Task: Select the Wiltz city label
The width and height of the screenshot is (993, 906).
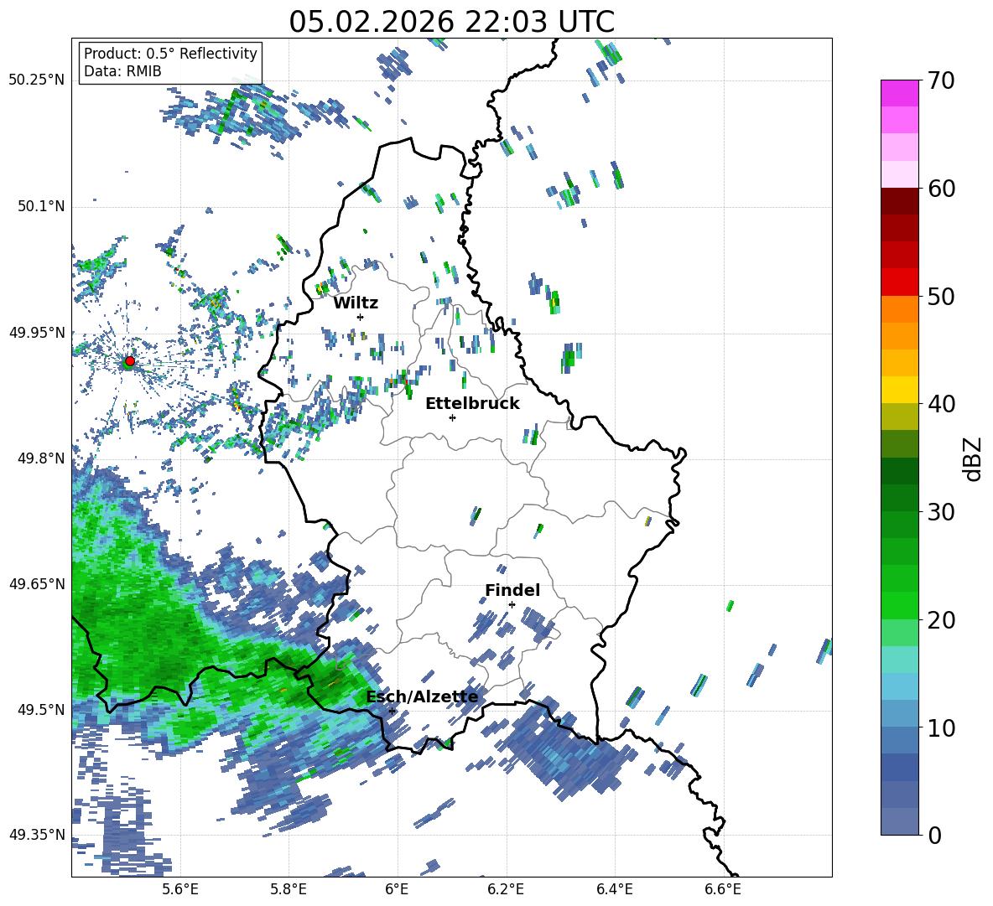Action: 356,303
